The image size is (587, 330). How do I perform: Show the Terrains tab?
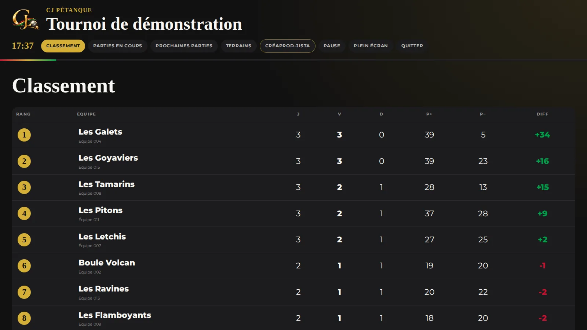238,46
